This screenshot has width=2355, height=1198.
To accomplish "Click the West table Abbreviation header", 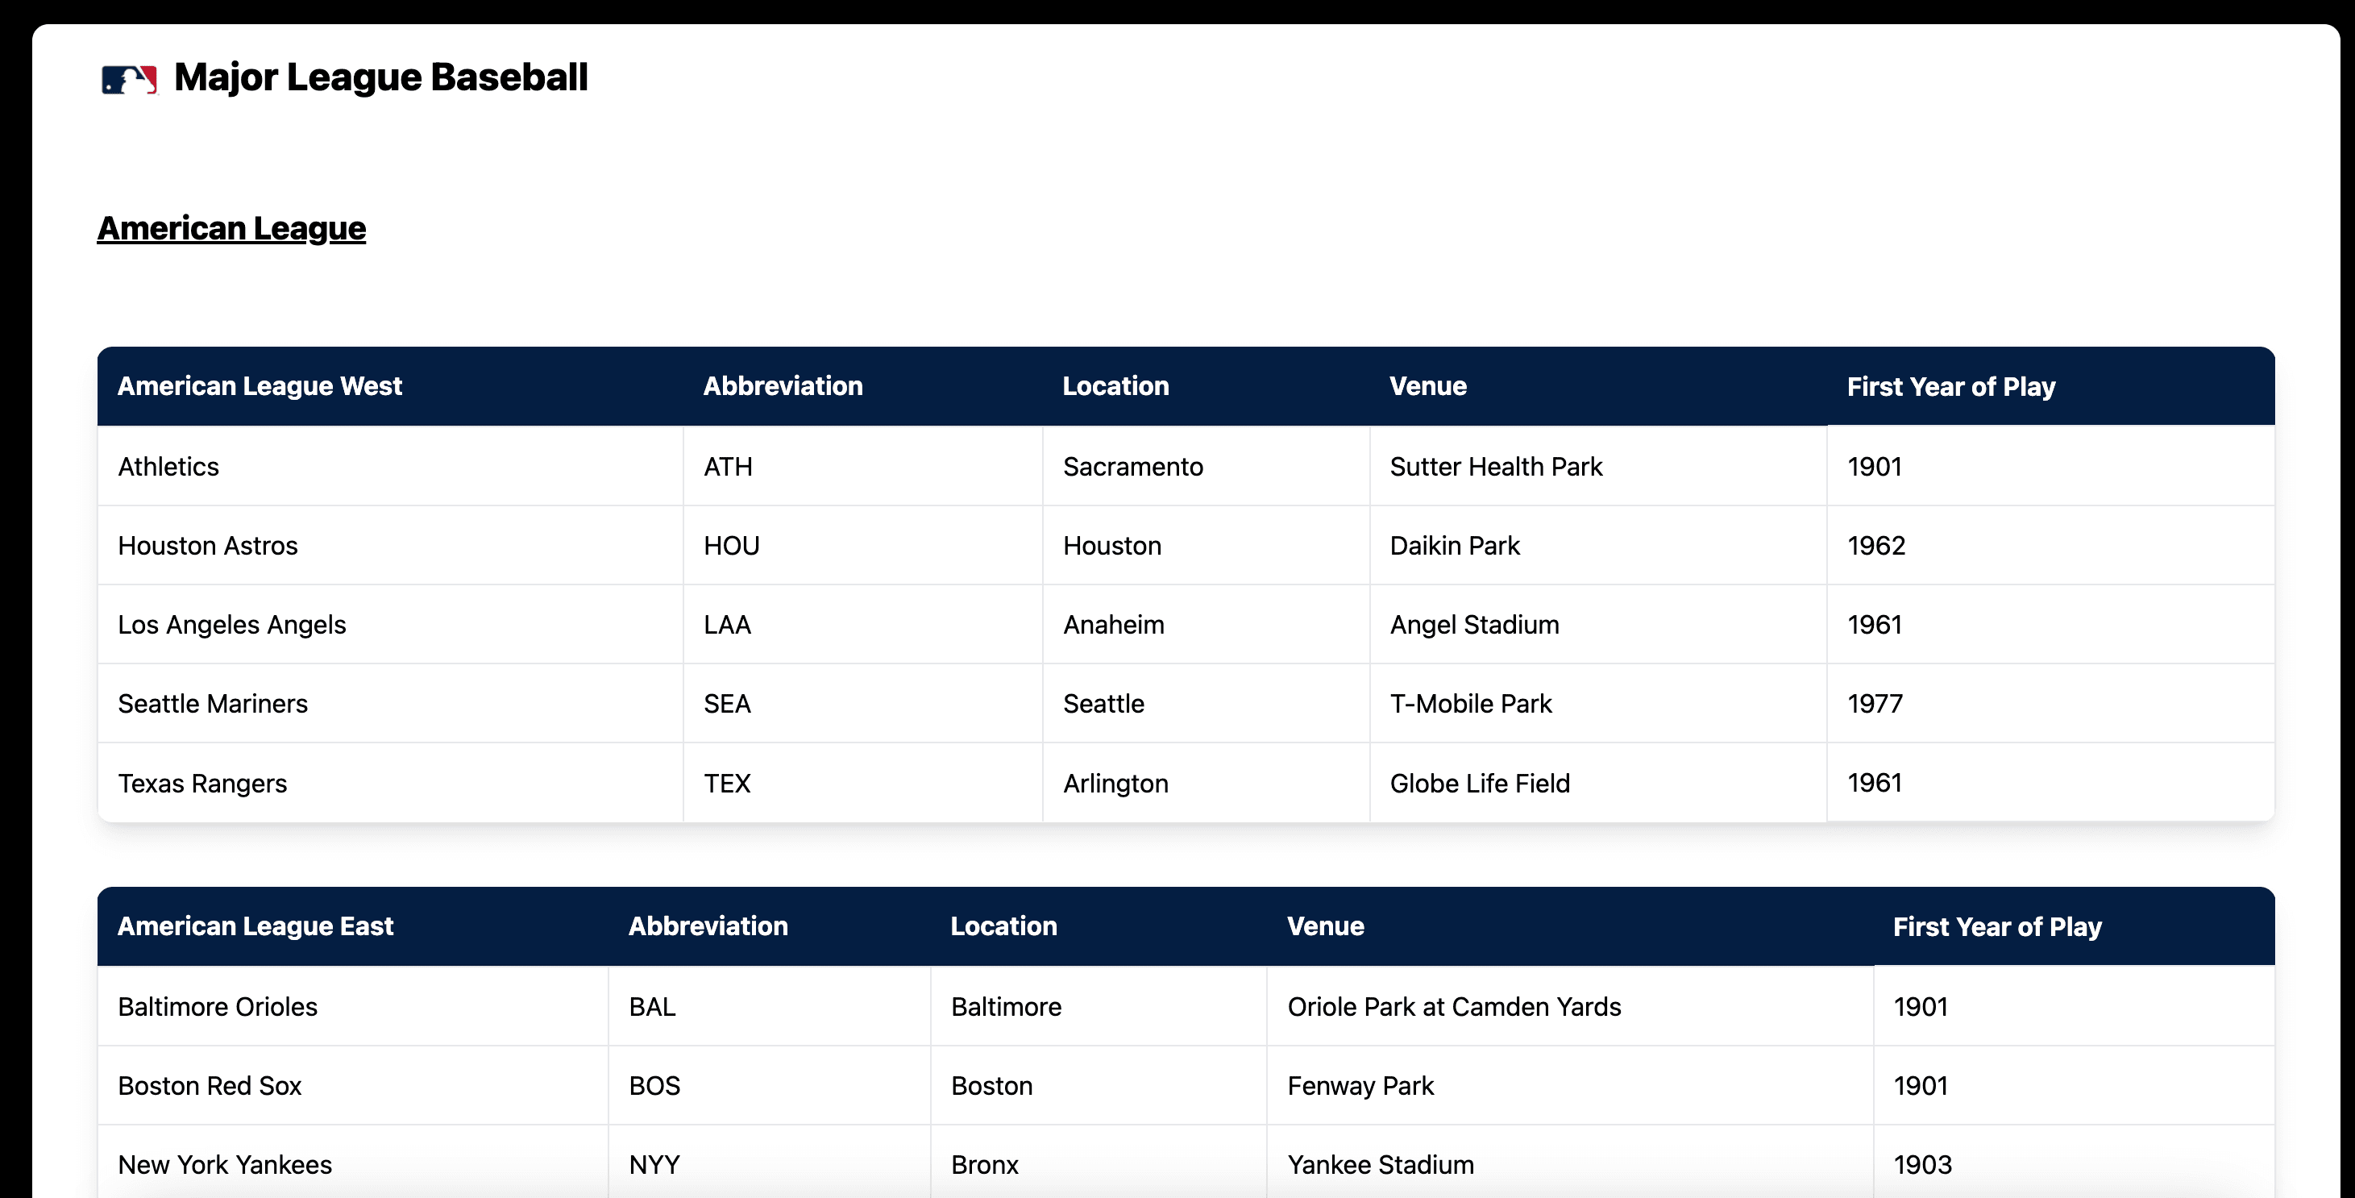I will click(x=863, y=386).
